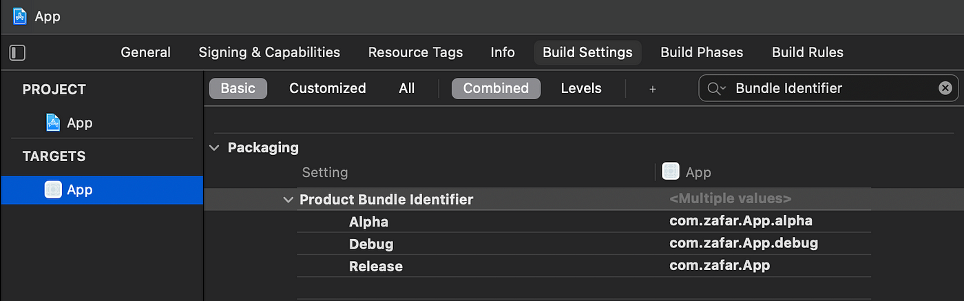
Task: Open the General tab
Action: click(x=145, y=52)
